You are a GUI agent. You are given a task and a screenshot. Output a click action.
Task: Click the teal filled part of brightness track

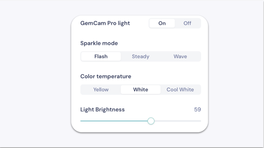tap(114, 121)
